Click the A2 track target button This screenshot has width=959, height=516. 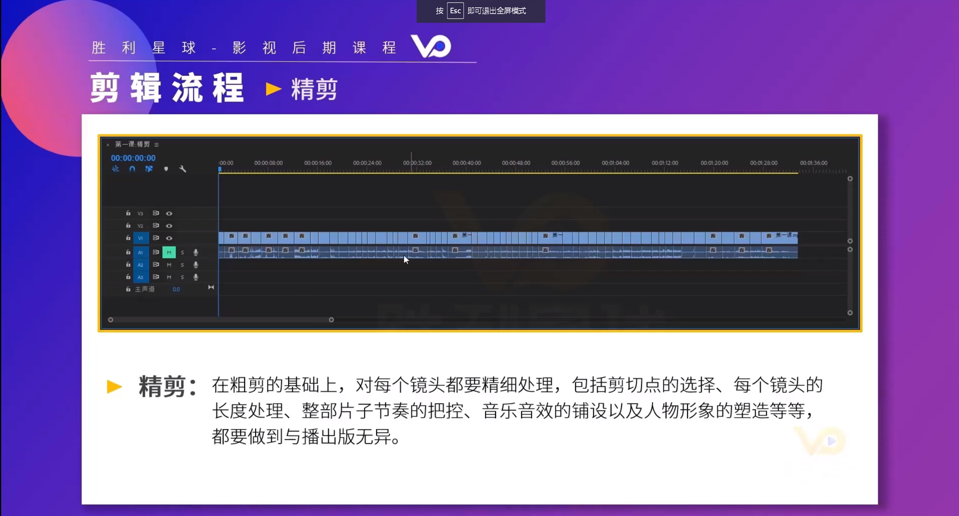coord(140,265)
